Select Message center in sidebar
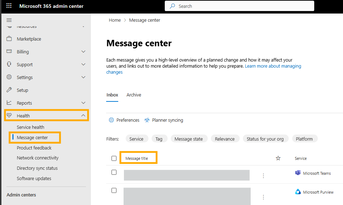The width and height of the screenshot is (343, 205). coord(32,137)
